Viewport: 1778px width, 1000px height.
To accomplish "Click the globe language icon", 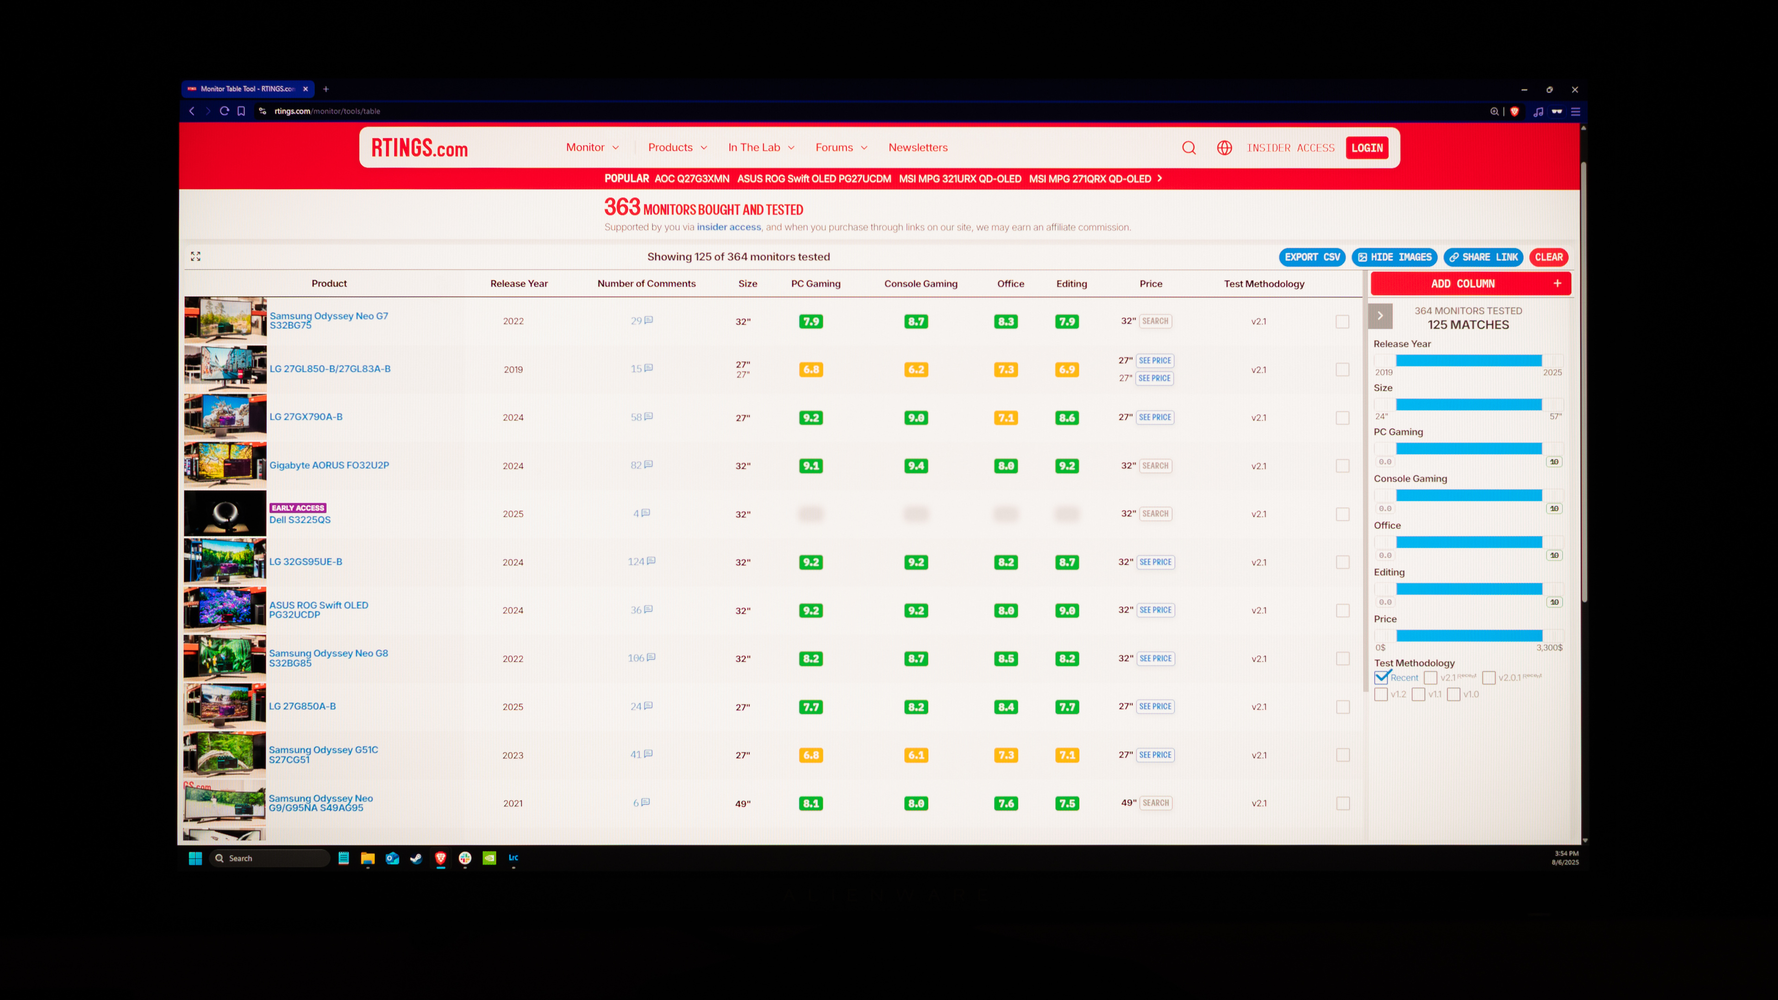I will coord(1224,148).
